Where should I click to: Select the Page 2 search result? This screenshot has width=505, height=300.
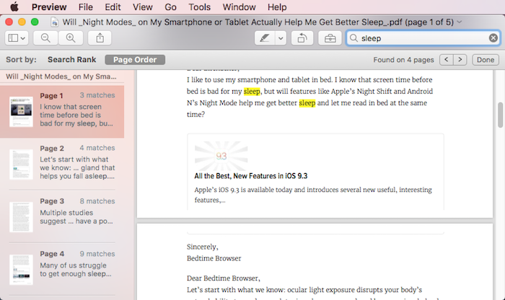coord(62,164)
